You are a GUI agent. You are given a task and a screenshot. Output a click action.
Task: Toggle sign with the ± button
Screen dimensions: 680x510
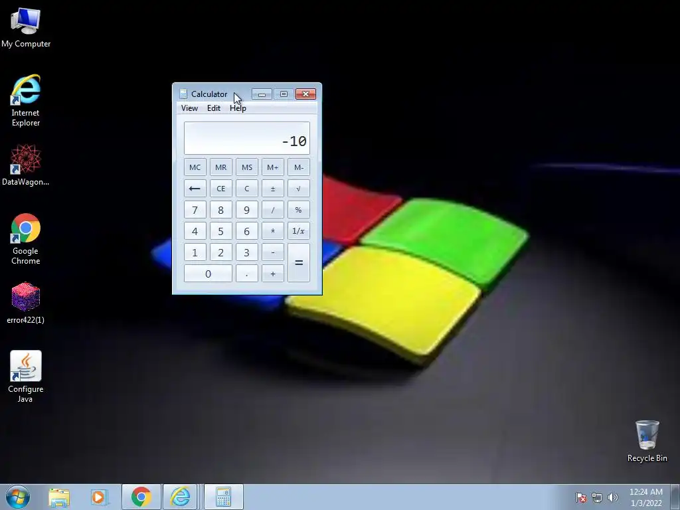click(x=273, y=189)
